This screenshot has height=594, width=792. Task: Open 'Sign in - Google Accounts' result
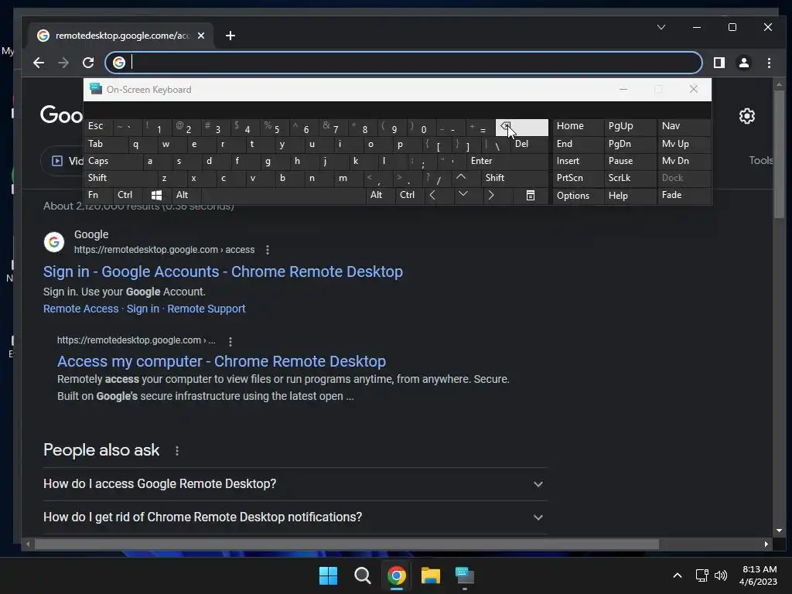(223, 271)
